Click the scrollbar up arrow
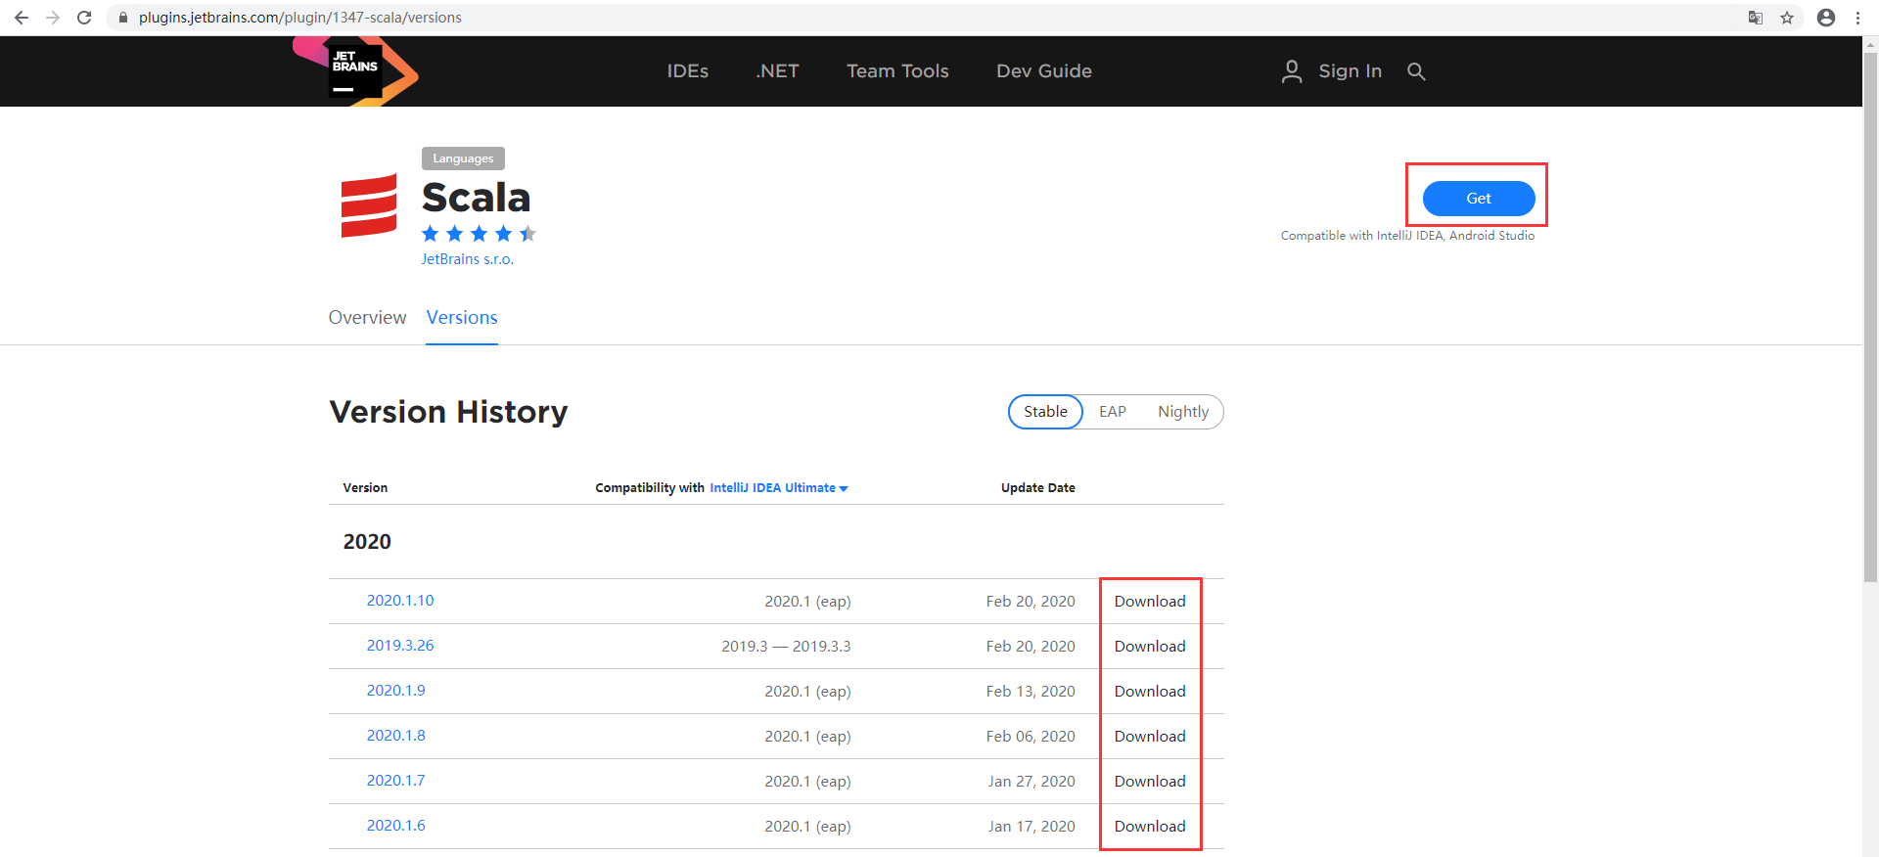The width and height of the screenshot is (1879, 857). (x=1871, y=44)
